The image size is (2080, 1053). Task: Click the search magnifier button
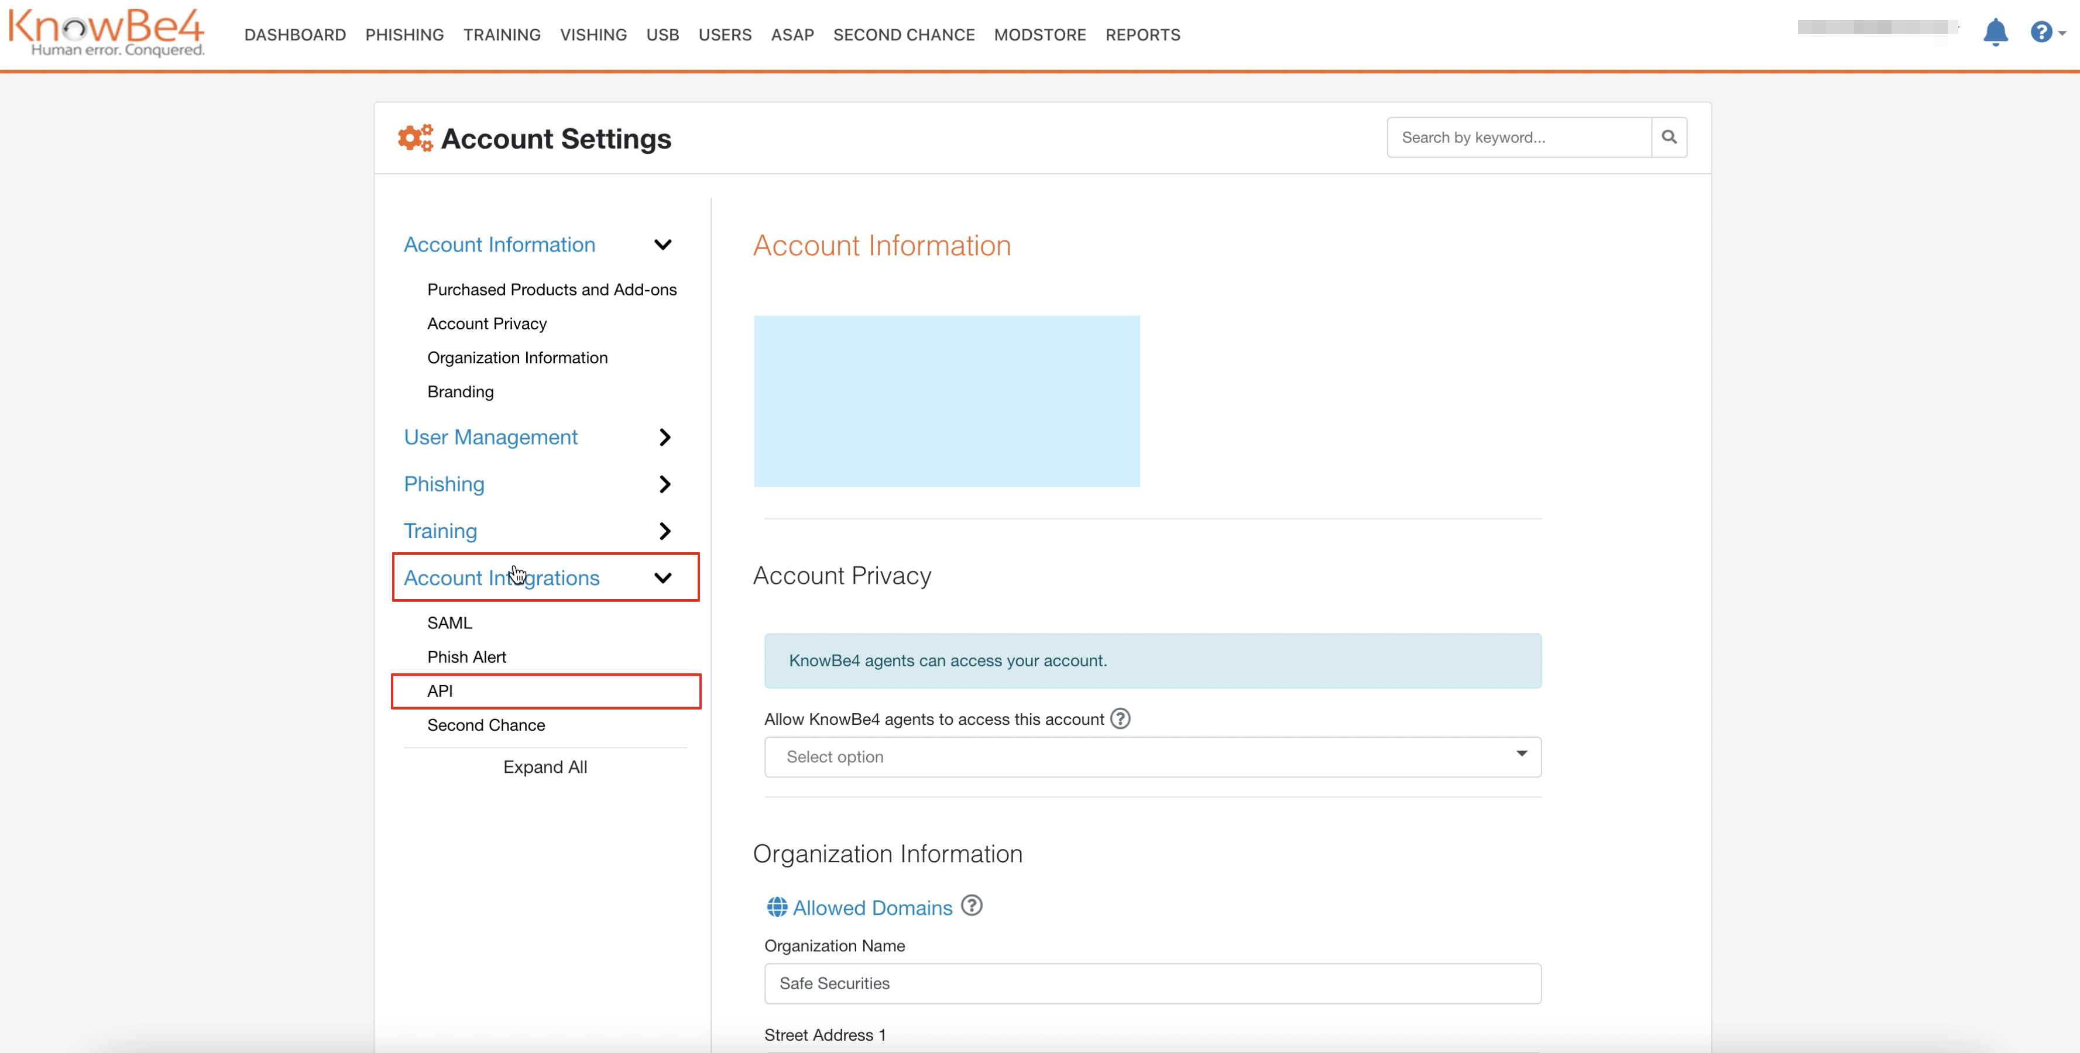(1668, 137)
